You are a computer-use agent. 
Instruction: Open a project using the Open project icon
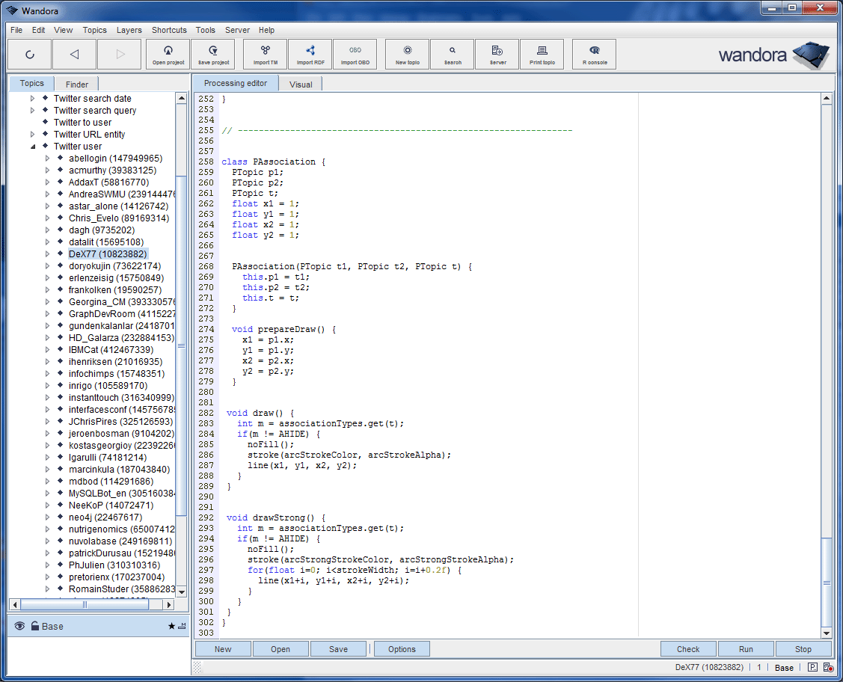[168, 54]
